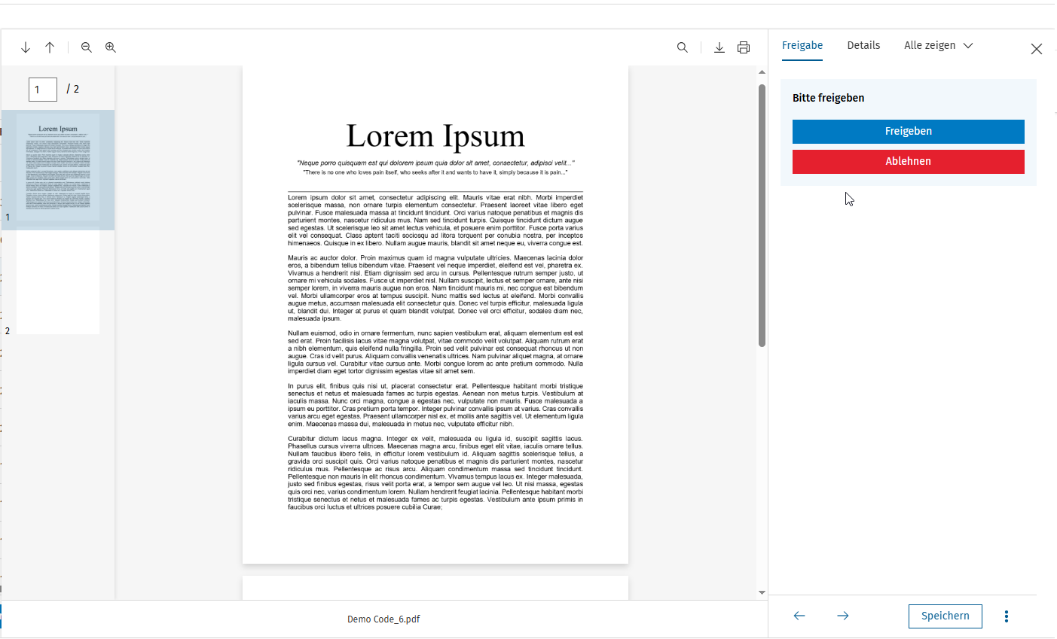
Task: Click the Speichern button
Action: pos(945,616)
